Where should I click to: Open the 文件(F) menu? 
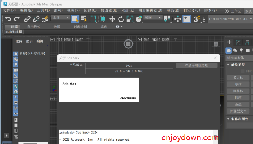pos(9,11)
